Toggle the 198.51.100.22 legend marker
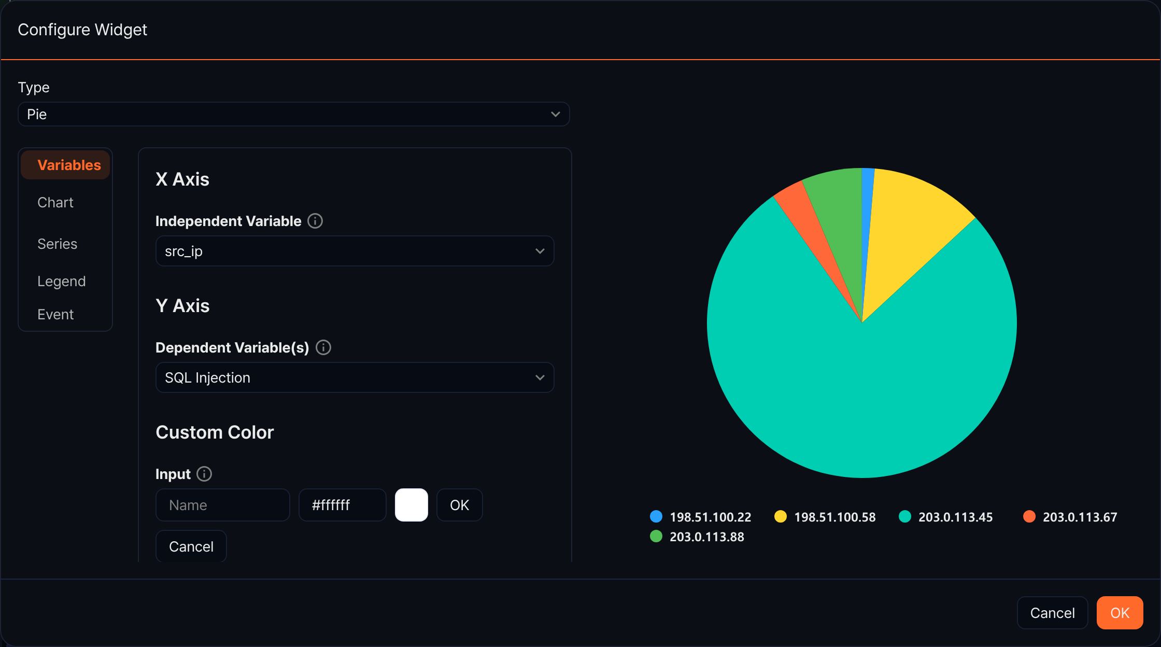 coord(656,516)
